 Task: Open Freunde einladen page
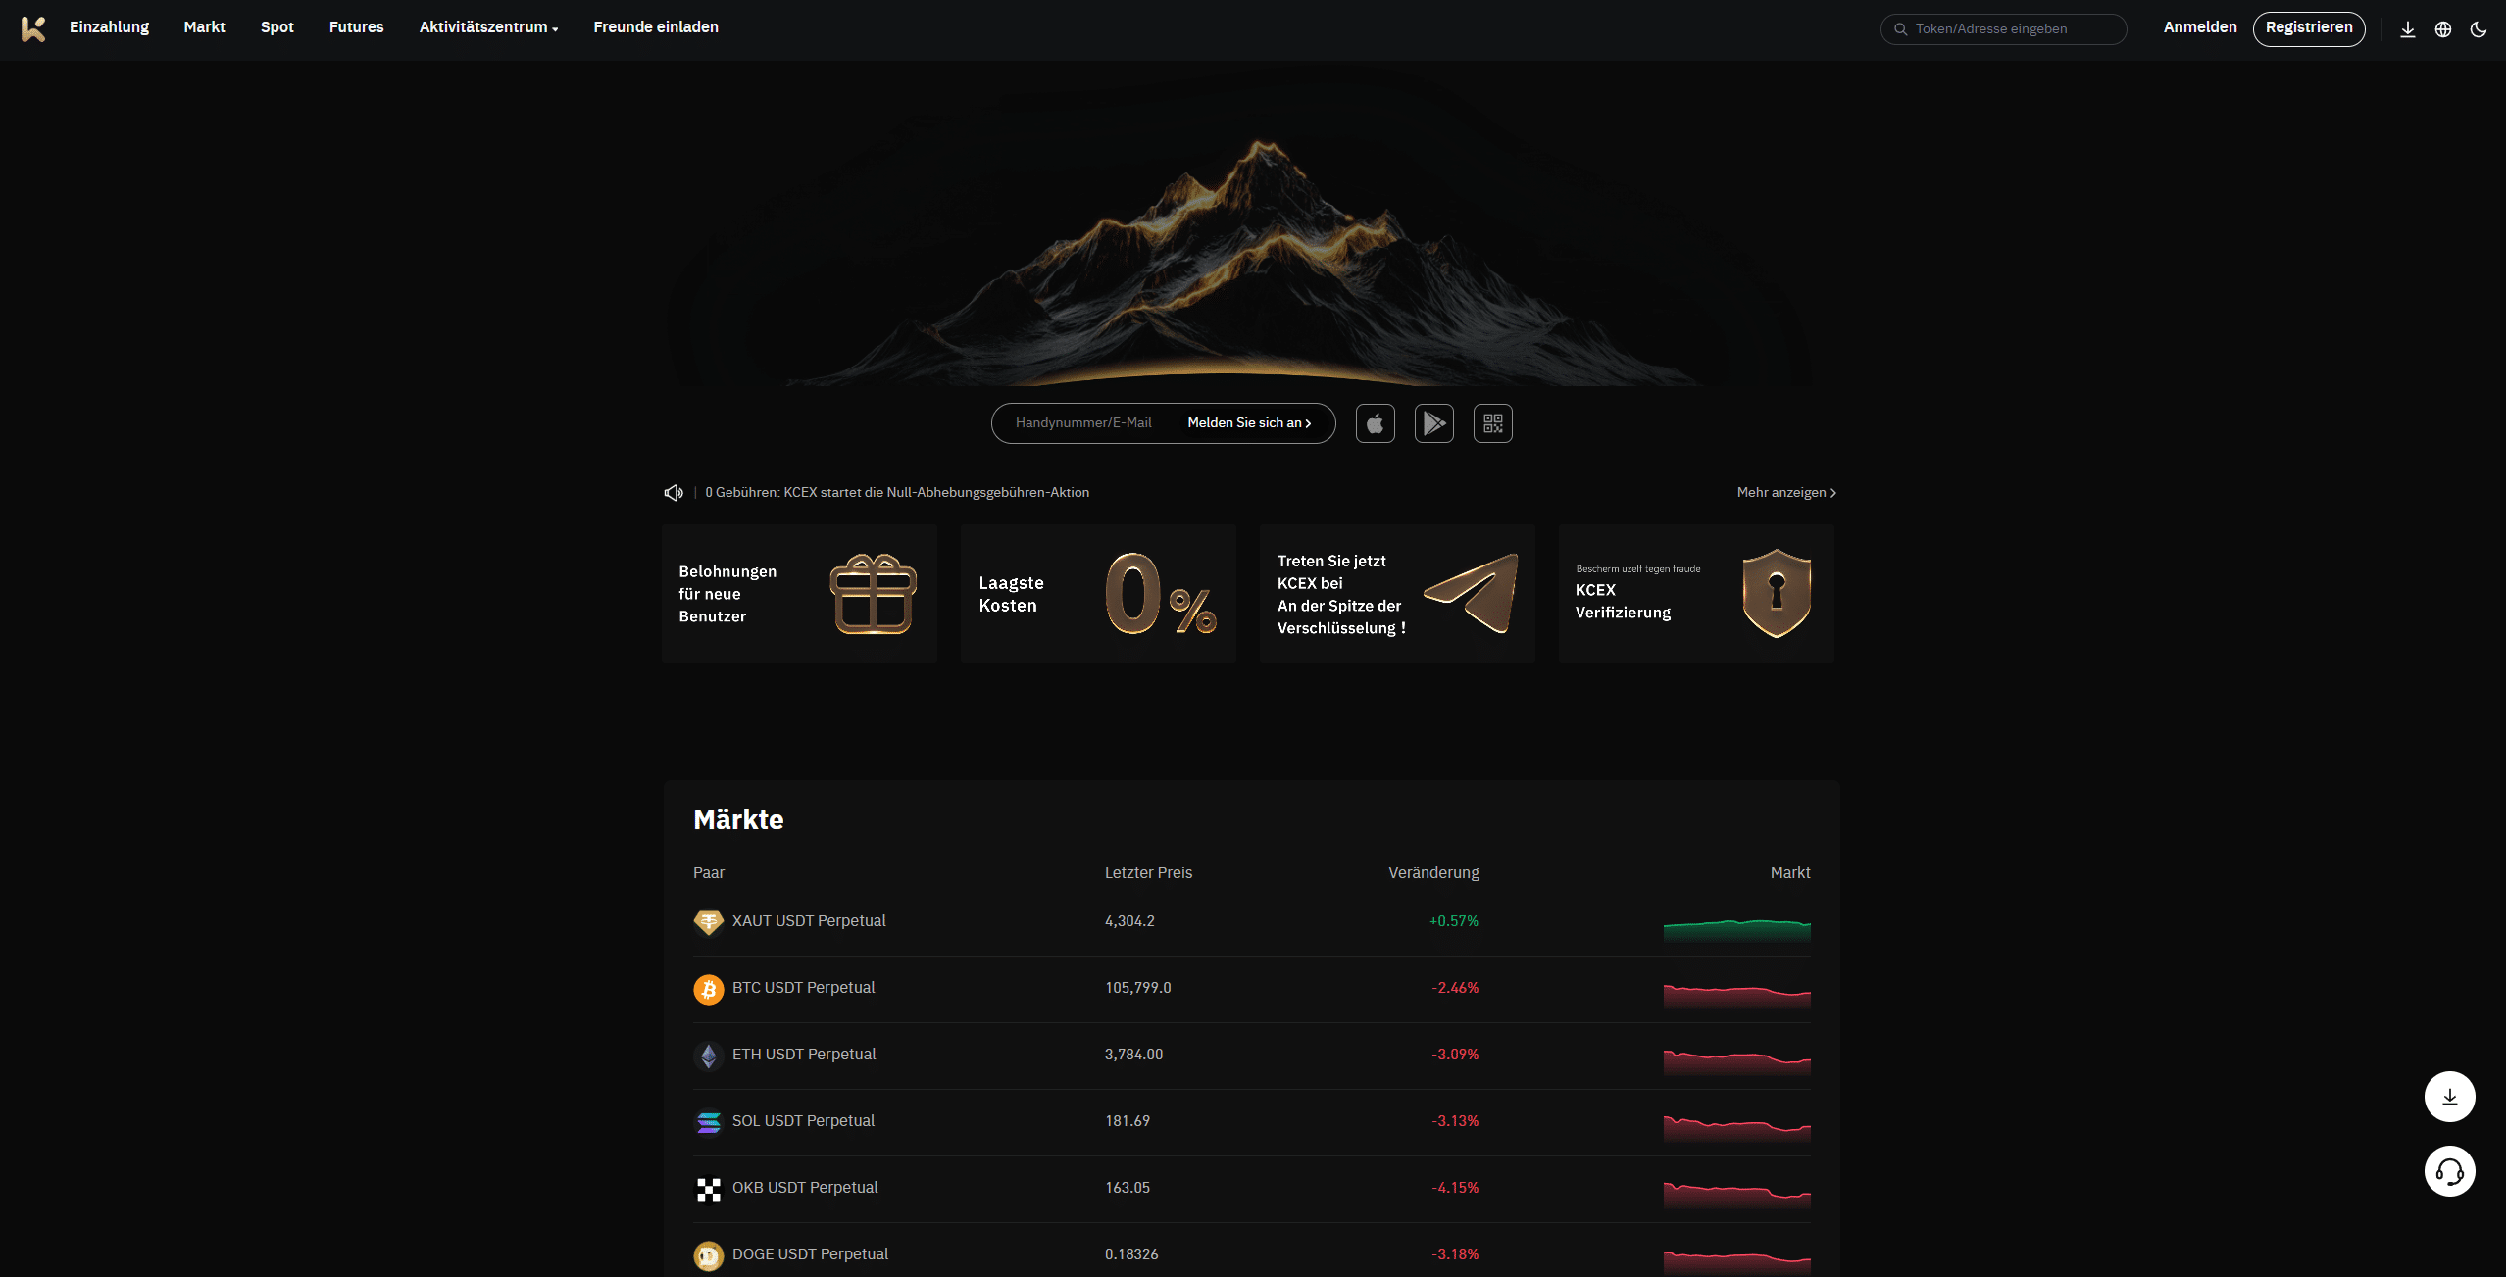click(x=655, y=27)
